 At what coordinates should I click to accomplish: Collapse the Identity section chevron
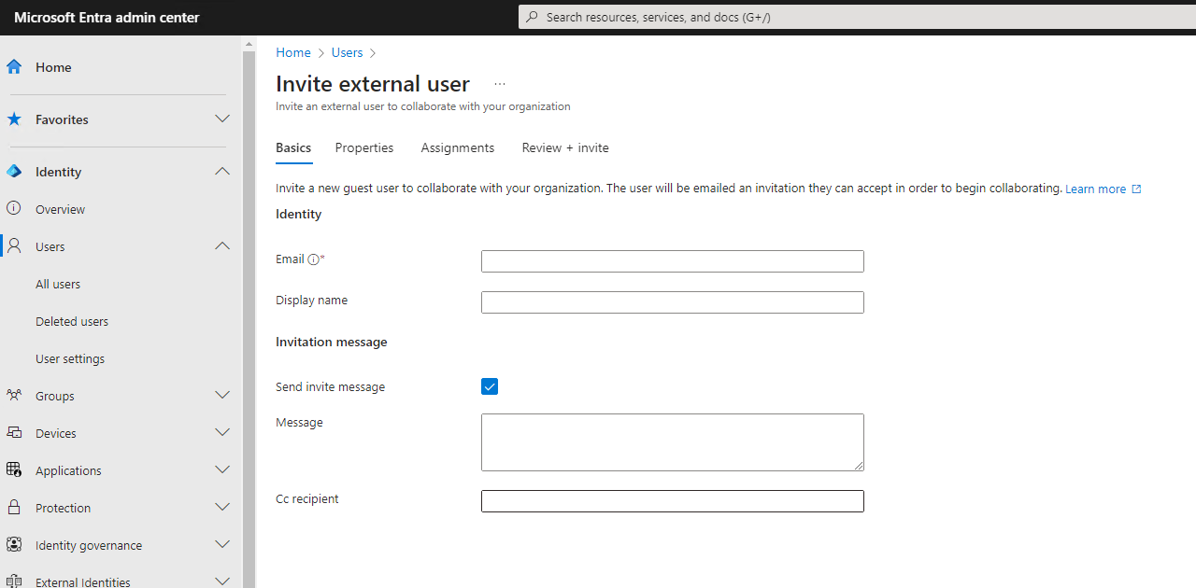pyautogui.click(x=222, y=172)
